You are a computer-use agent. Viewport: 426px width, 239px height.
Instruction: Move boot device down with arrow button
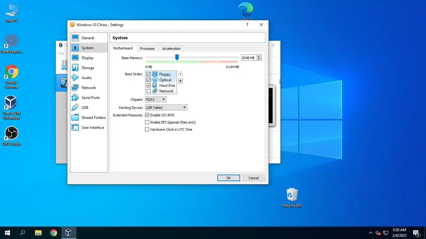click(180, 81)
